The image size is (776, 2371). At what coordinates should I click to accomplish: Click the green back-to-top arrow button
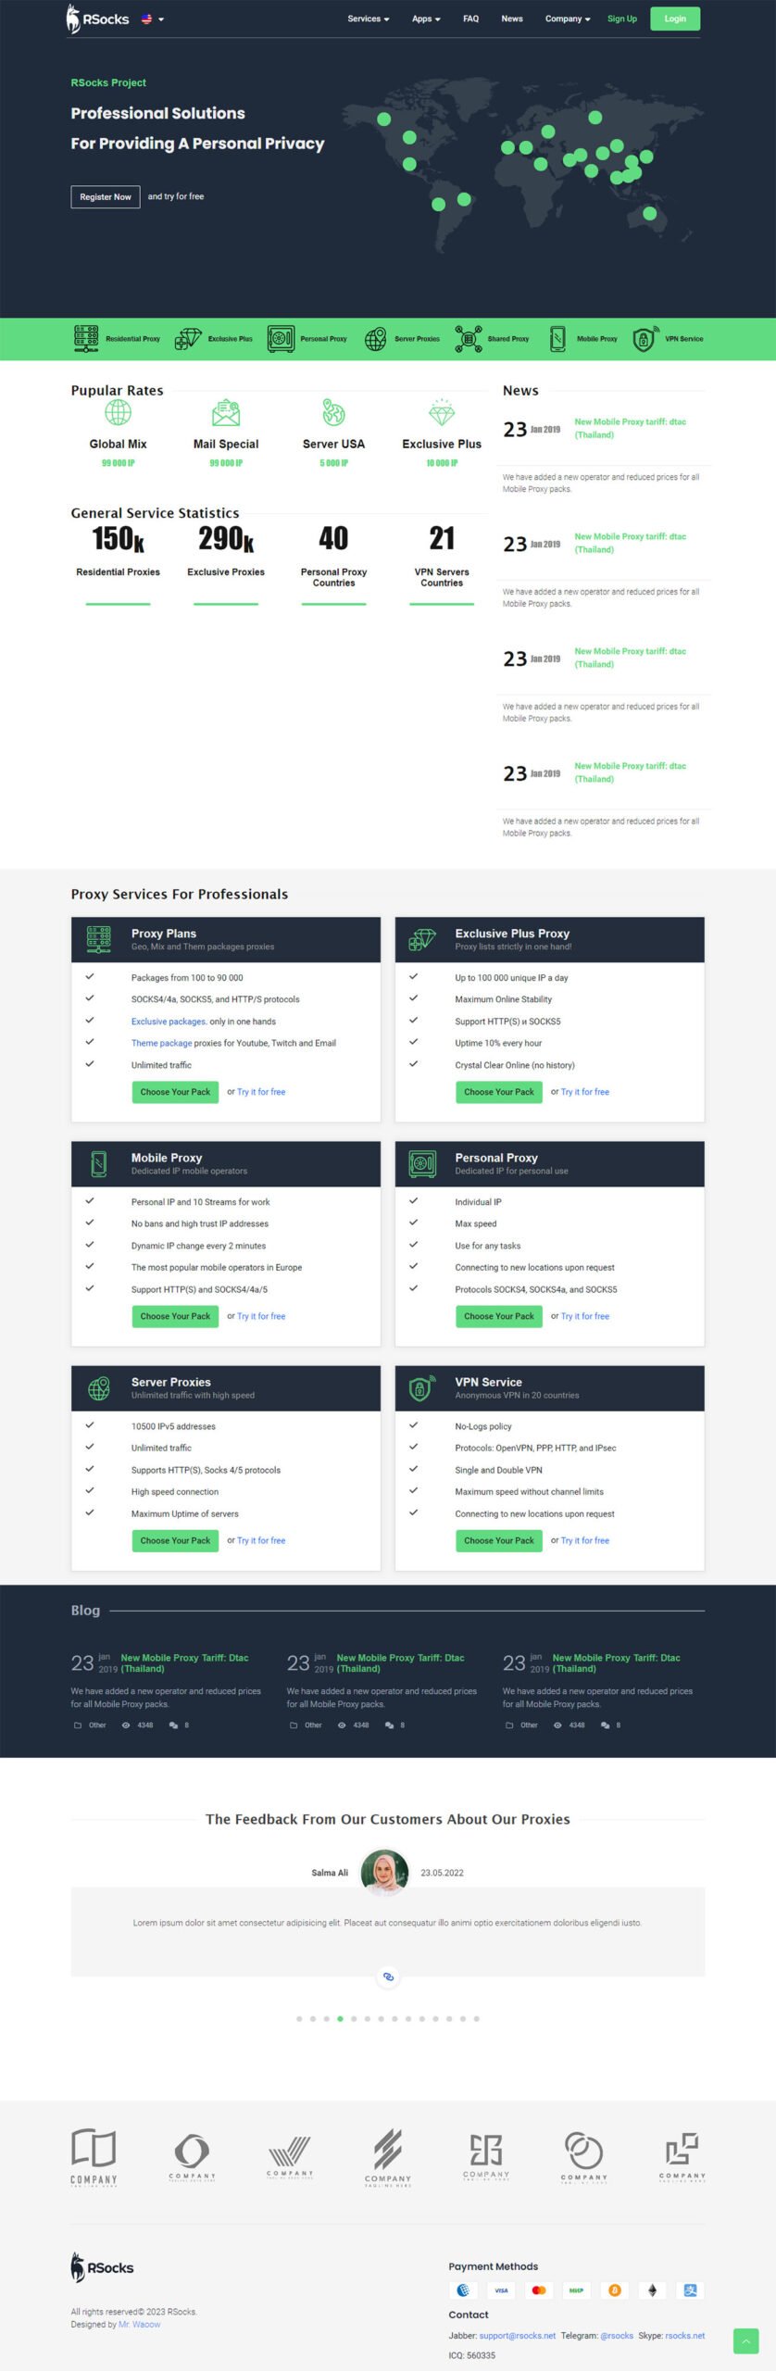(x=746, y=2340)
